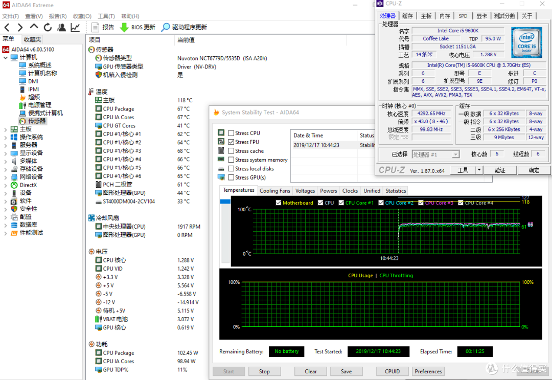The height and width of the screenshot is (380, 552).
Task: Click the refresh icon in the AIDA64 toolbar
Action: (48, 27)
